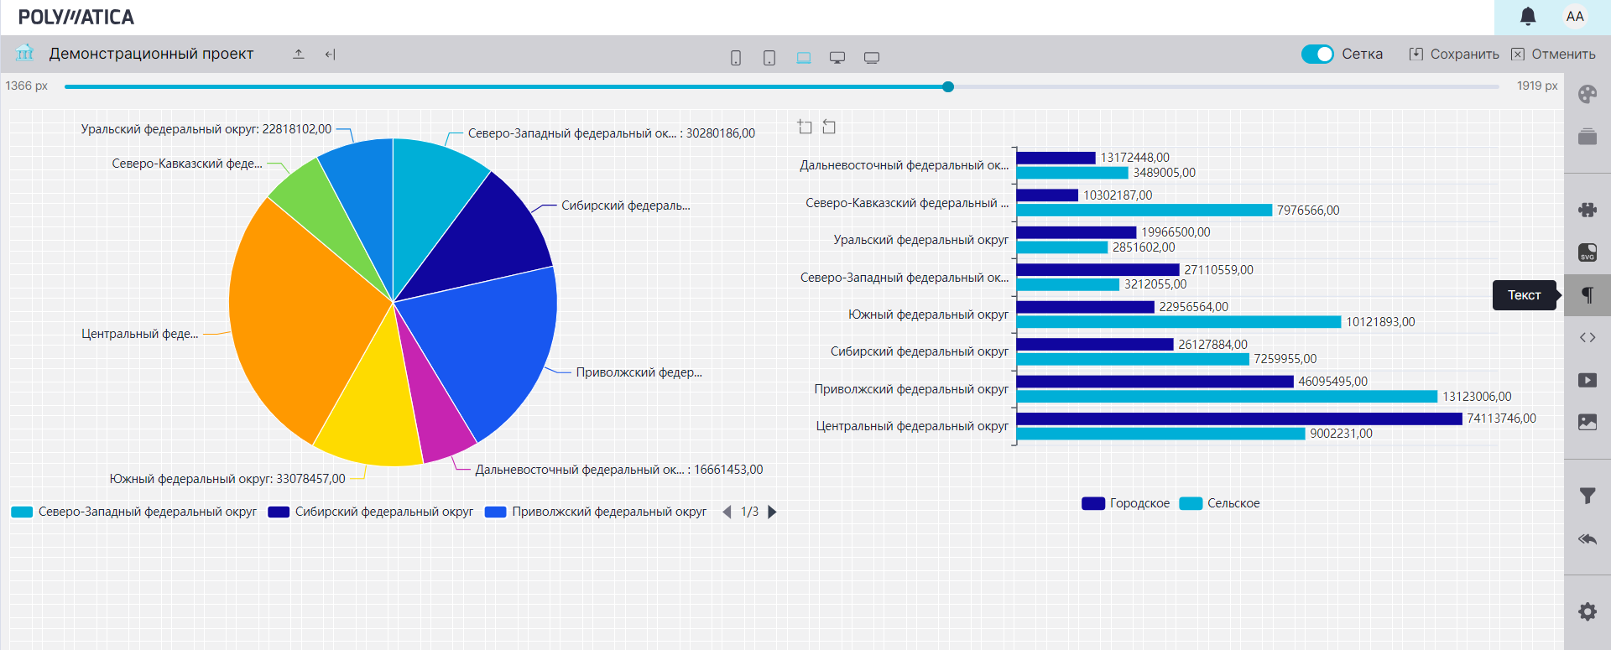Click the puzzle piece widget icon
Screen dimensions: 1611x650
coord(1587,210)
